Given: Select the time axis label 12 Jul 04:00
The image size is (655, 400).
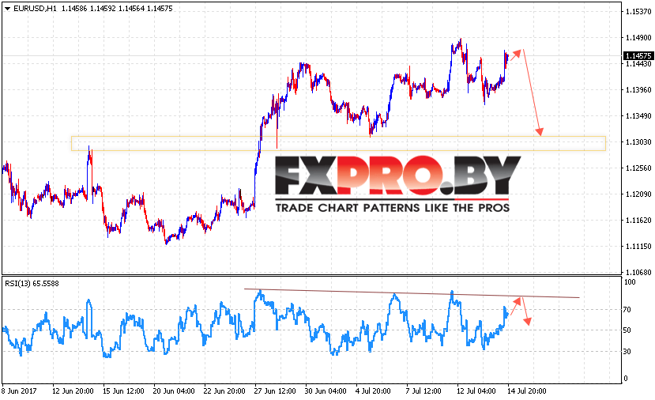Looking at the screenshot, I should 476,391.
